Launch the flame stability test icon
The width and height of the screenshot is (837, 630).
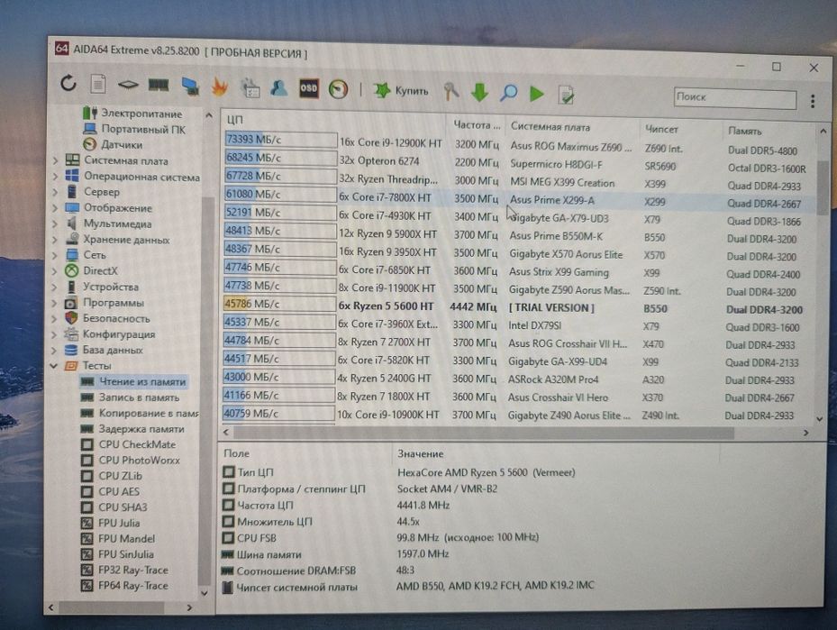tap(220, 87)
